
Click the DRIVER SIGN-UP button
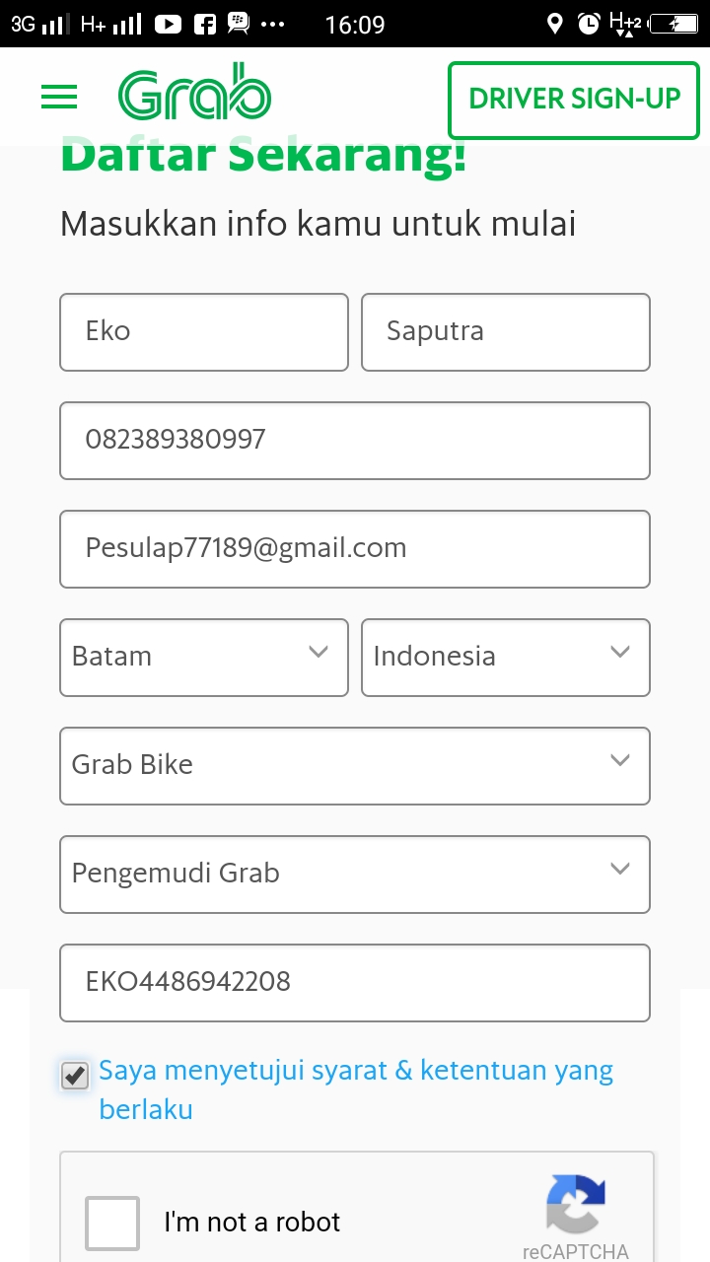pos(573,100)
